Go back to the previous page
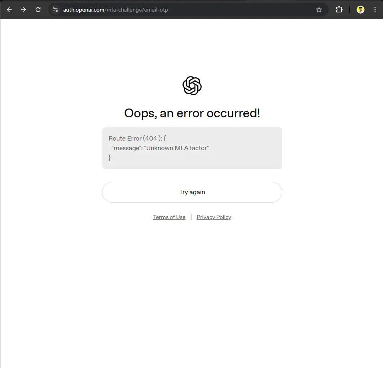The width and height of the screenshot is (383, 368). pyautogui.click(x=9, y=10)
